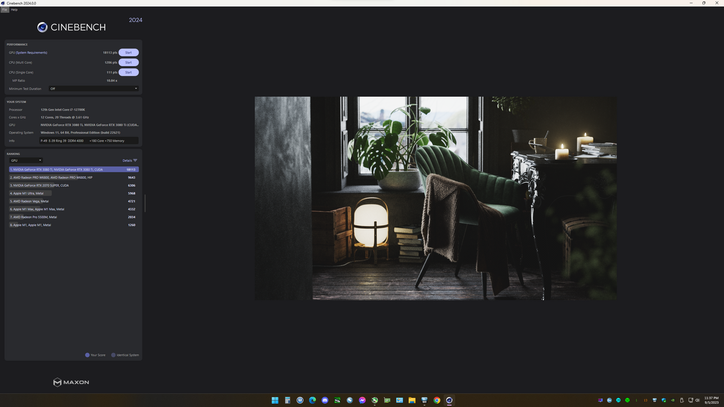Open the Windows Start menu
Screen dimensions: 724x407
(x=275, y=400)
